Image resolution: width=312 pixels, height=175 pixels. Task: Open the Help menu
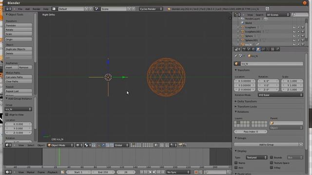pos(46,9)
